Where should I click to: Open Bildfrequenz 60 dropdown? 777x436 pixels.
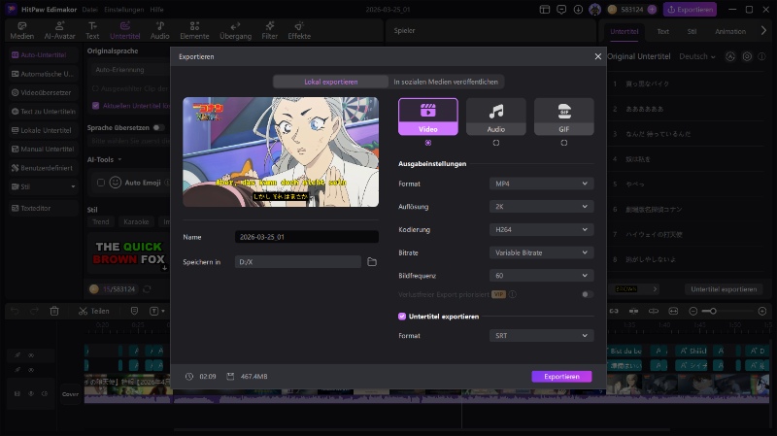click(541, 276)
